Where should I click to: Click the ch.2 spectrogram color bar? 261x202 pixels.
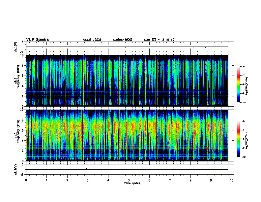pyautogui.click(x=239, y=139)
